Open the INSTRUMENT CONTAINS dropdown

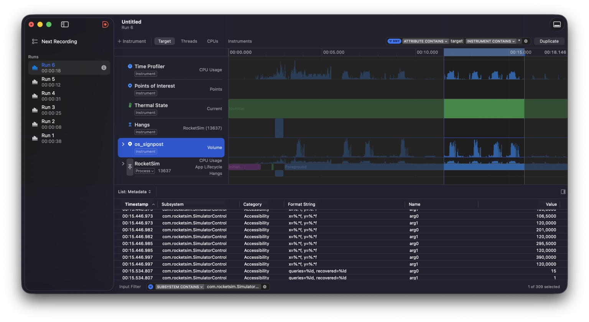tap(491, 41)
